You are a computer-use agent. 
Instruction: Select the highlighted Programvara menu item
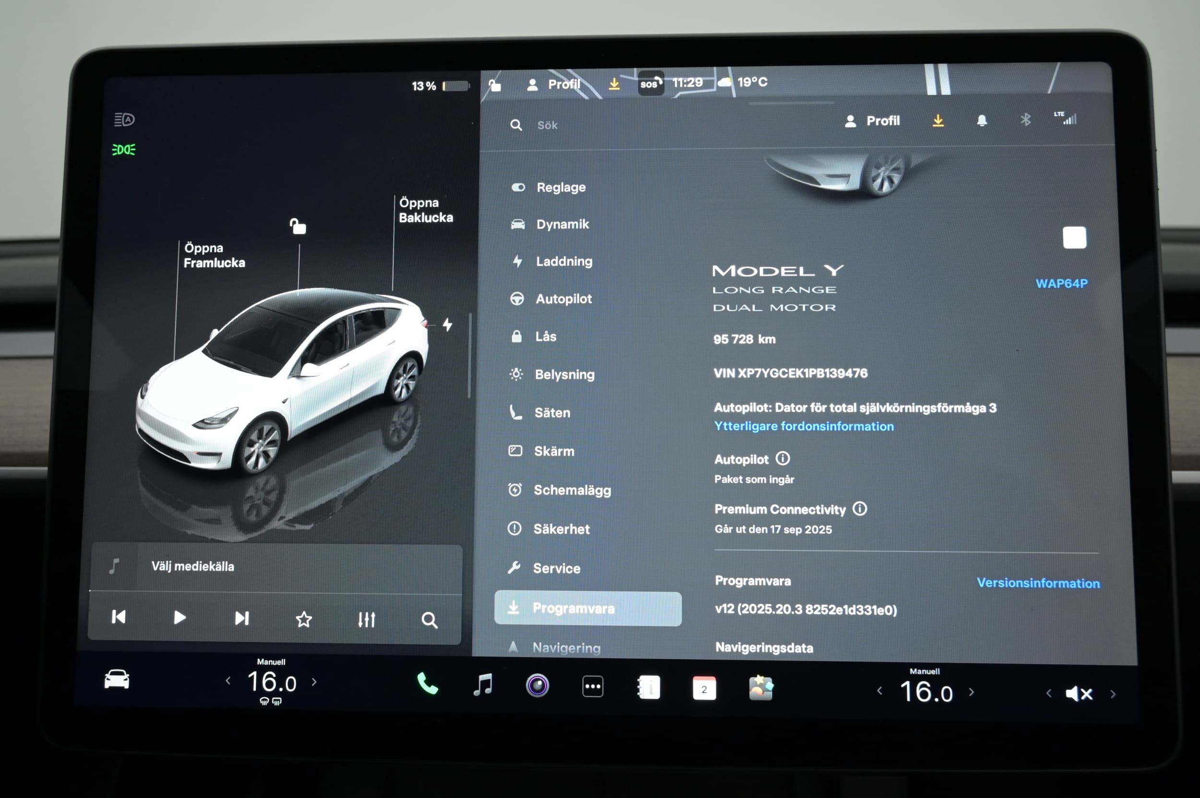pos(588,608)
